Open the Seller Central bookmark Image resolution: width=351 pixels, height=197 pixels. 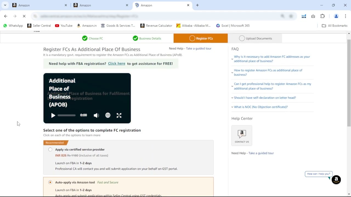coord(39,25)
